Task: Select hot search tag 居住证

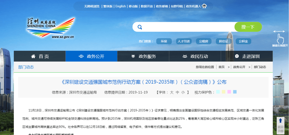Action: coord(223,41)
